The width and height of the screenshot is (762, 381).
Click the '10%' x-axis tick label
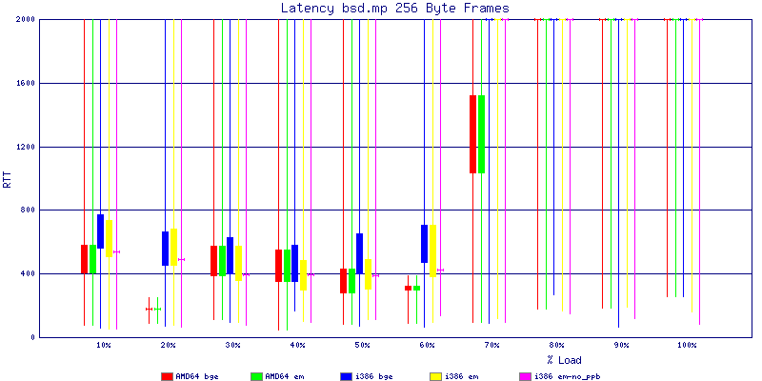click(104, 345)
